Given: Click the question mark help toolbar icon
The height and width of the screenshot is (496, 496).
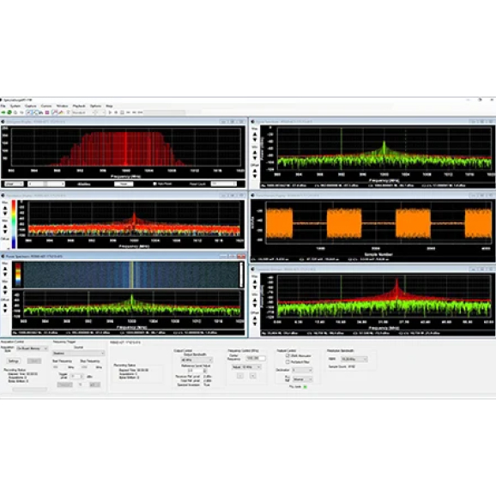Looking at the screenshot, I should [x=68, y=112].
